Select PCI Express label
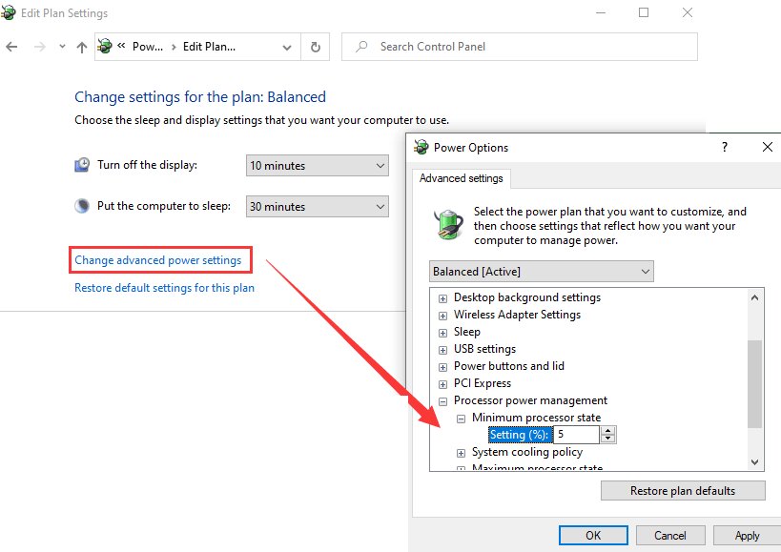This screenshot has width=781, height=552. click(483, 383)
